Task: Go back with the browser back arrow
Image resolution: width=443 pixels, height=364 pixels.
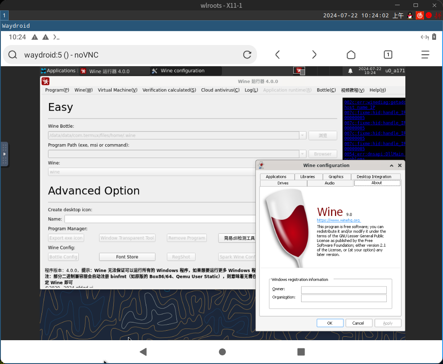Action: (x=278, y=55)
